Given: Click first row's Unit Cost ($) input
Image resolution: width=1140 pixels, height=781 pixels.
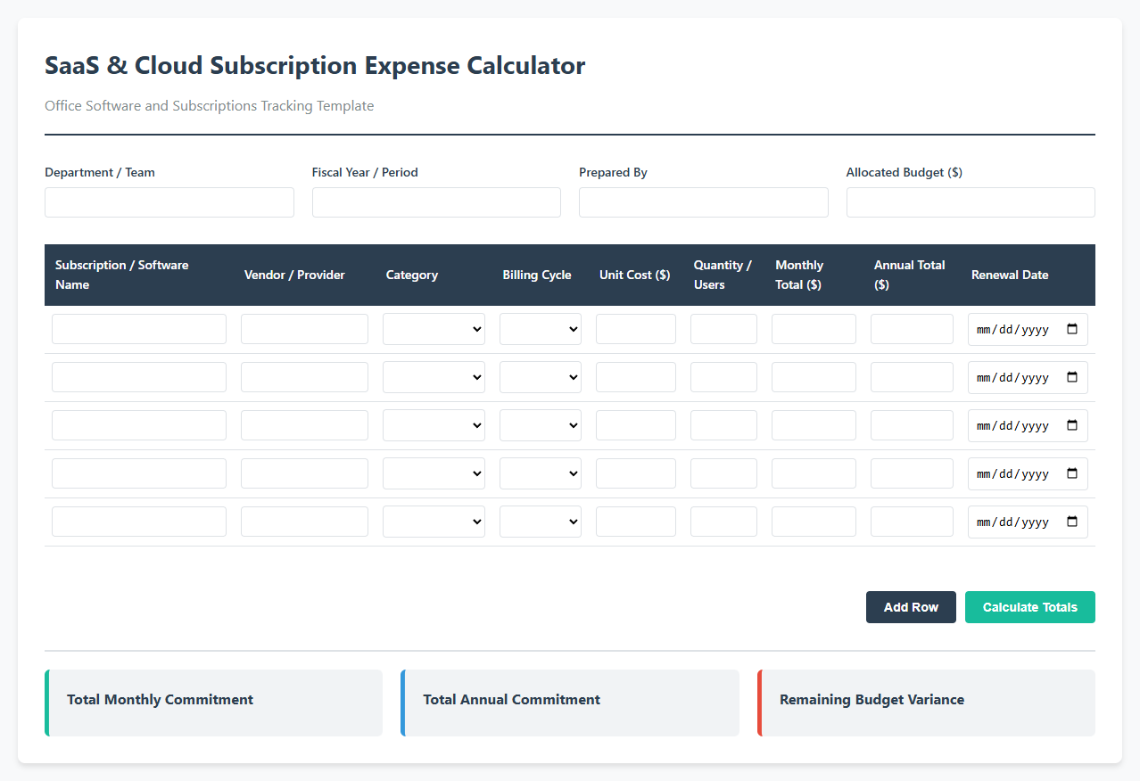Looking at the screenshot, I should (636, 329).
